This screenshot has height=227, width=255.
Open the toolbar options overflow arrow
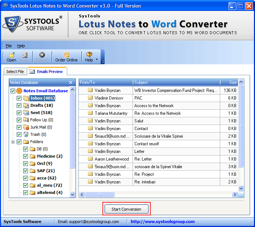tap(102, 62)
